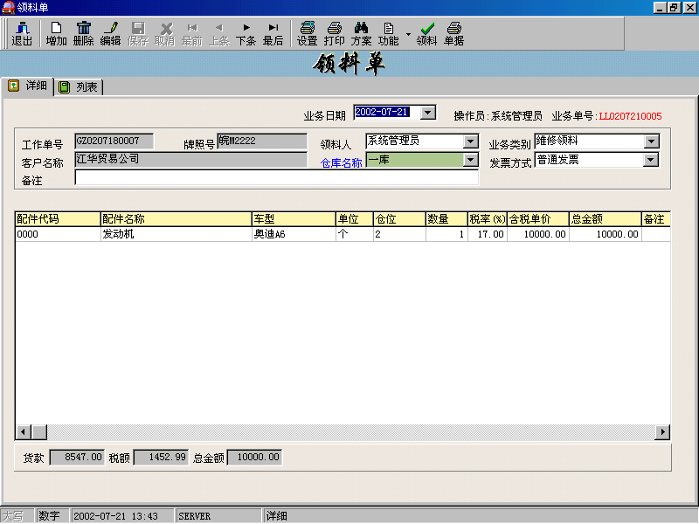Image resolution: width=699 pixels, height=524 pixels.
Task: Expand the small arrow next to 功能
Action: coord(408,34)
